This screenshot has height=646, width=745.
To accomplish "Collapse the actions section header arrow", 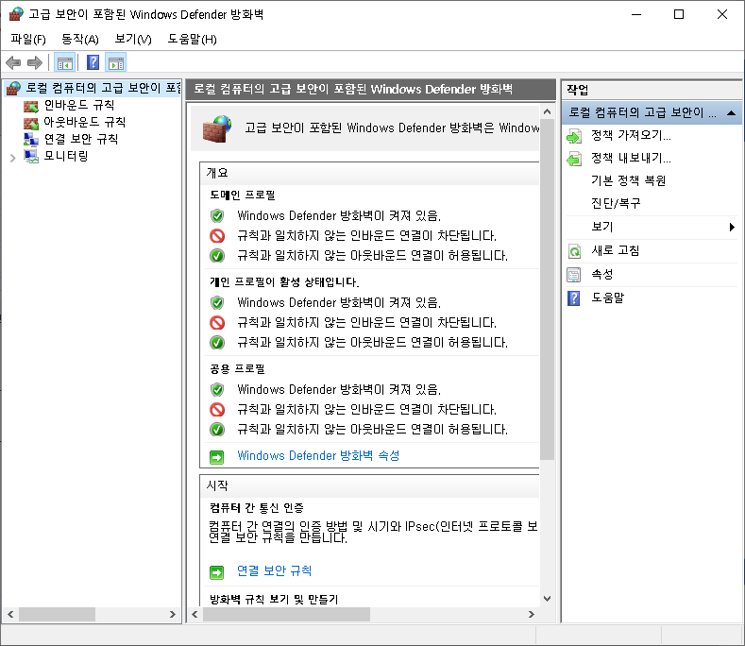I will click(732, 113).
